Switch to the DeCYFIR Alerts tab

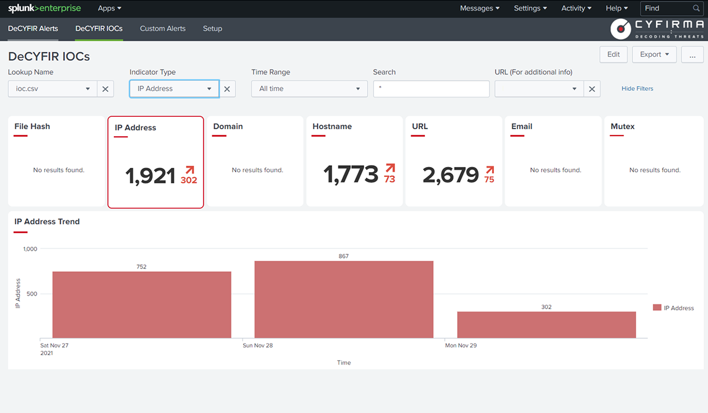33,28
